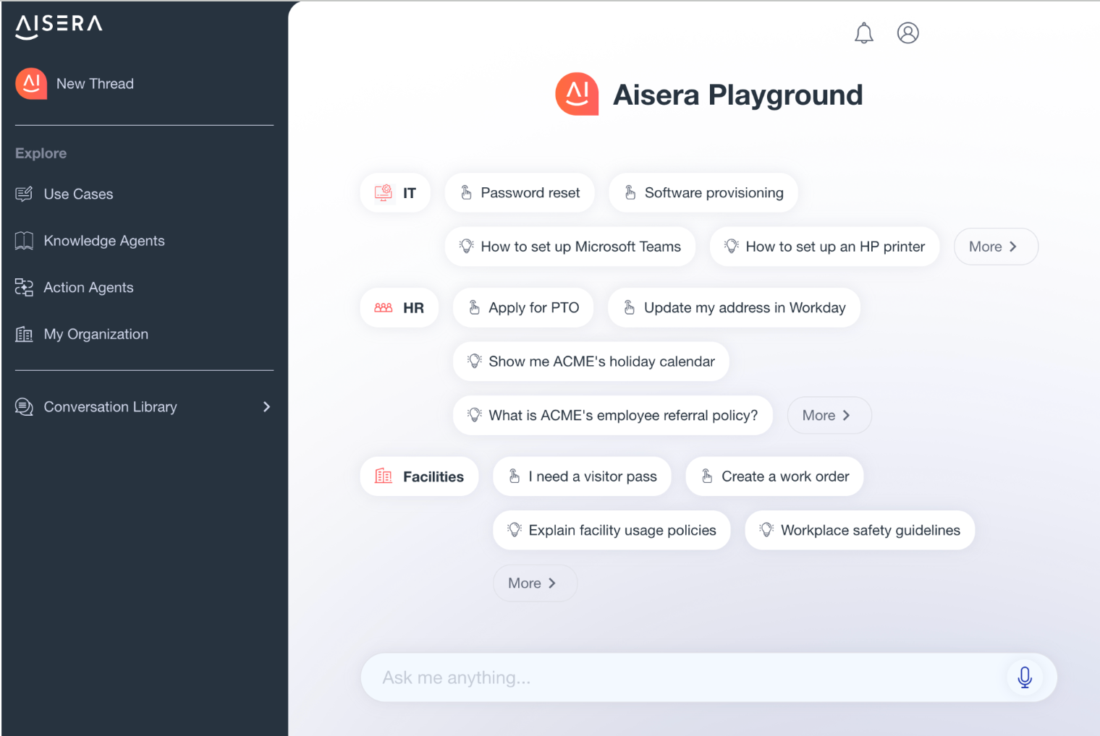Select the Password reset suggestion
This screenshot has height=736, width=1100.
click(x=520, y=193)
